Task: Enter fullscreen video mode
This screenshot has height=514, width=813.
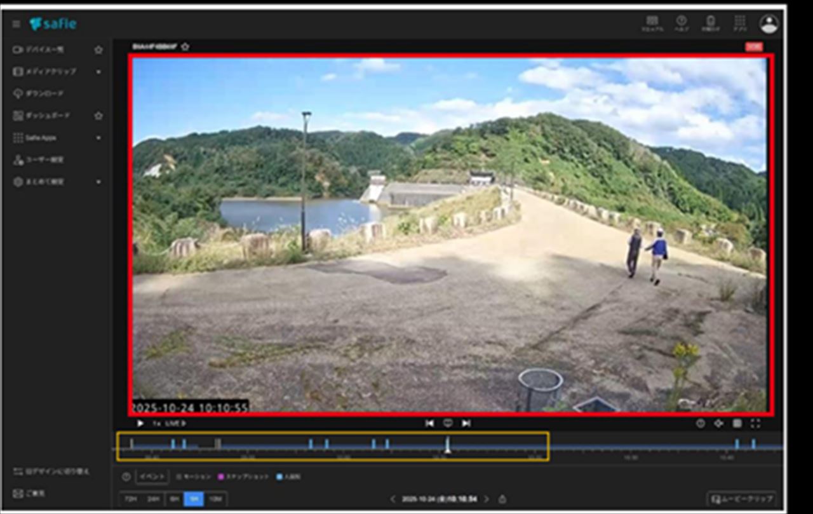Action: click(755, 423)
